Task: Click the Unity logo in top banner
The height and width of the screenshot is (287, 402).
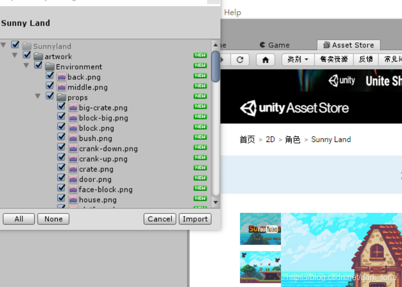Action: click(x=342, y=81)
